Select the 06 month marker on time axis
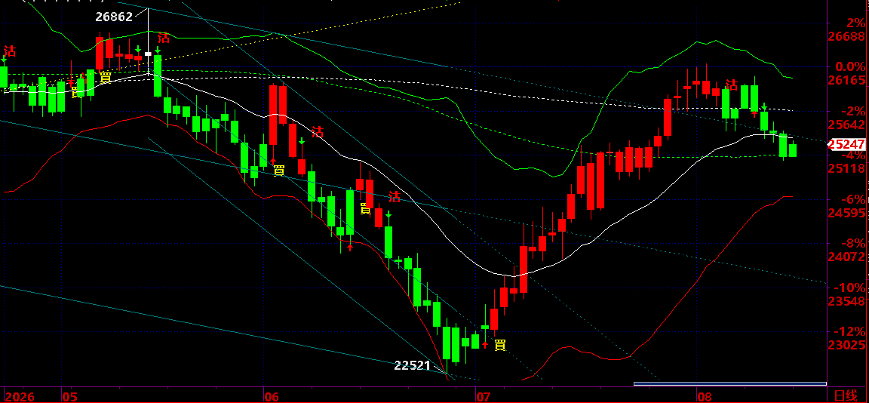 tap(272, 397)
